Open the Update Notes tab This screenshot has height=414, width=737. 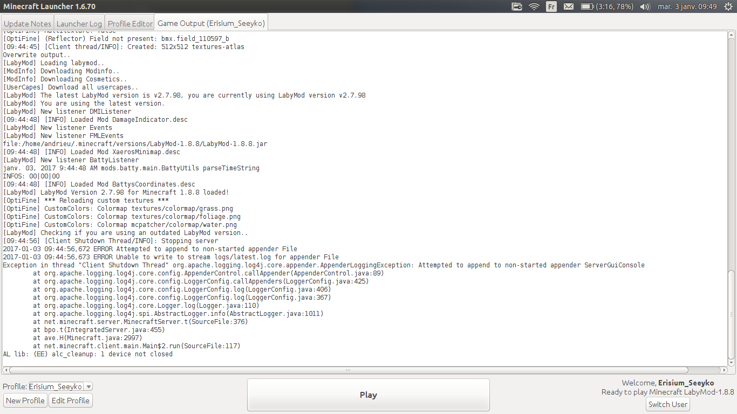[x=28, y=23]
